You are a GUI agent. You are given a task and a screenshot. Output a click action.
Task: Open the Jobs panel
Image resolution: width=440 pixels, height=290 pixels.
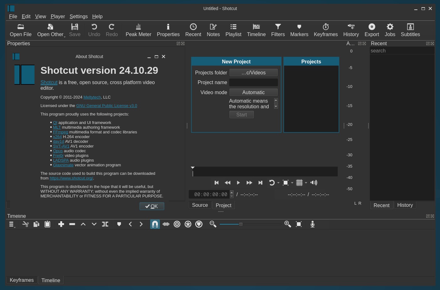[x=390, y=30]
